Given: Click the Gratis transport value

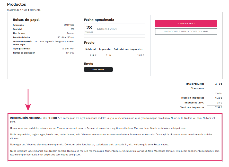Looking at the screenshot, I should pos(219,93).
